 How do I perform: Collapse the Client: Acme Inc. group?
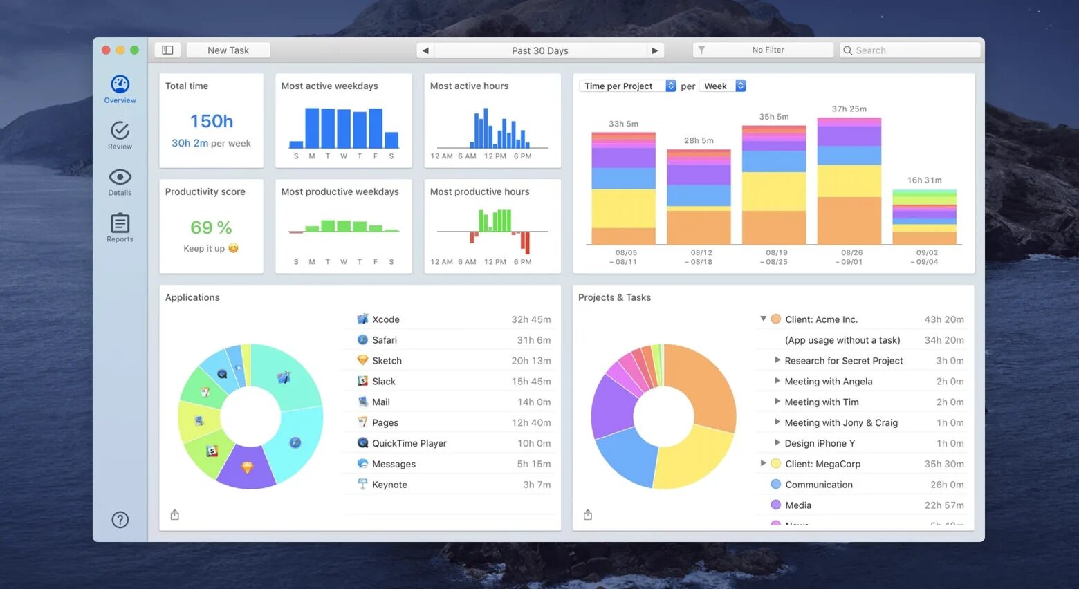pyautogui.click(x=764, y=319)
